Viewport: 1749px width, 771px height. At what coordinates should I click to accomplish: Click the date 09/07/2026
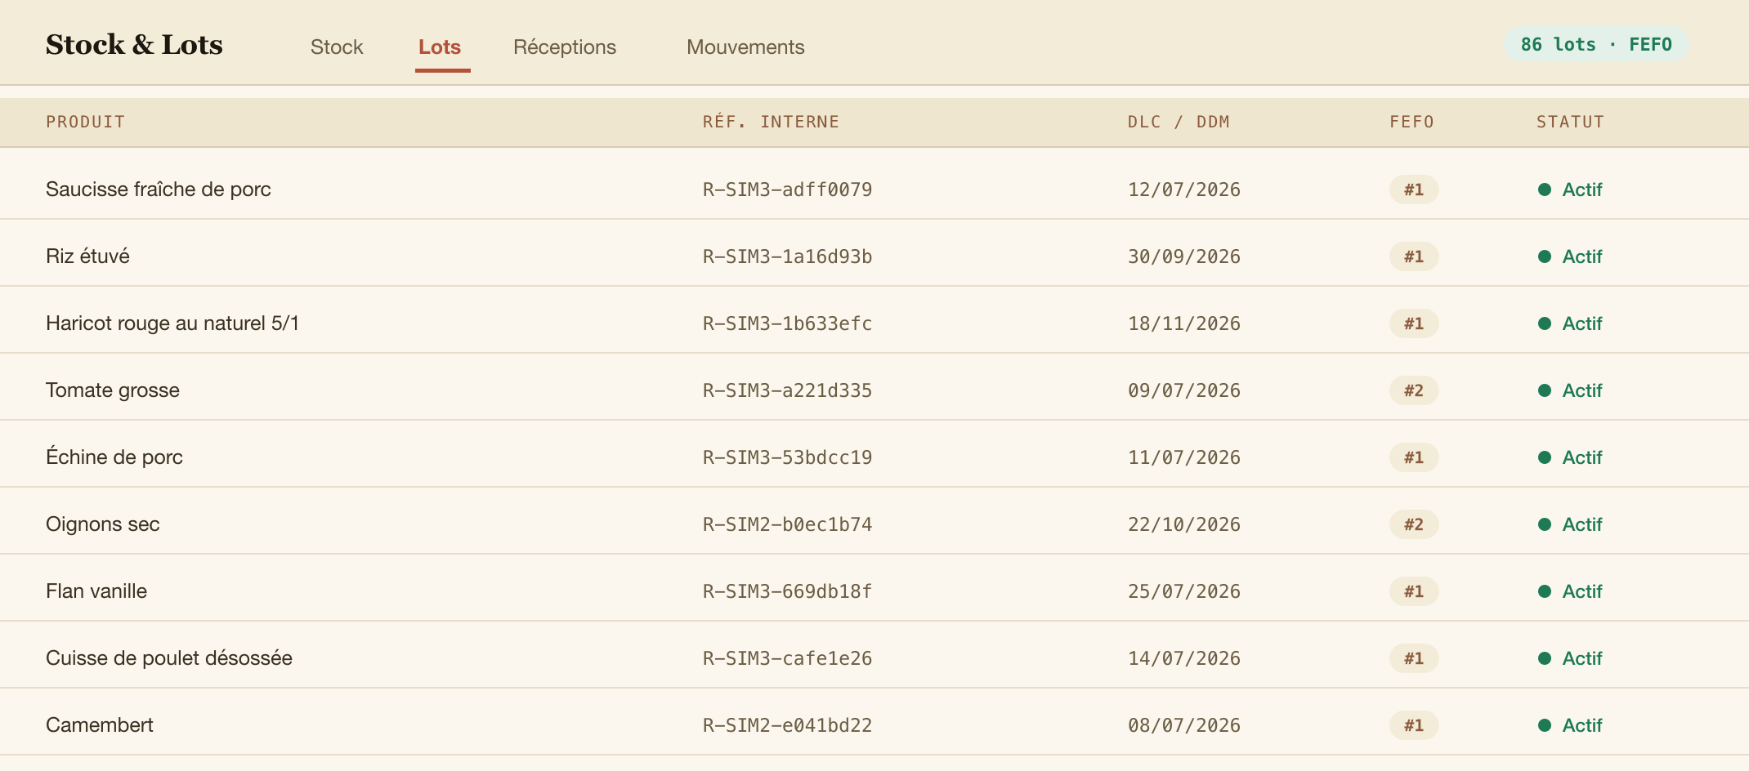(x=1184, y=390)
